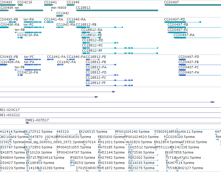Image resolution: width=221 pixels, height=172 pixels.
Task: Open the CG30497 gene in the top track
Action: pos(192,5)
